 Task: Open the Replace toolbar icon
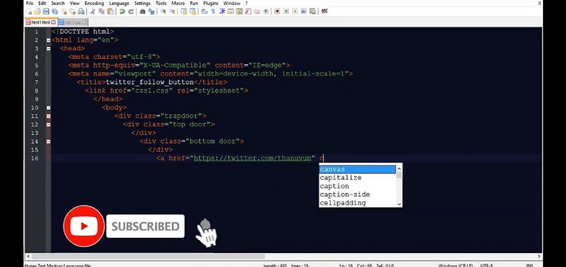pyautogui.click(x=151, y=11)
